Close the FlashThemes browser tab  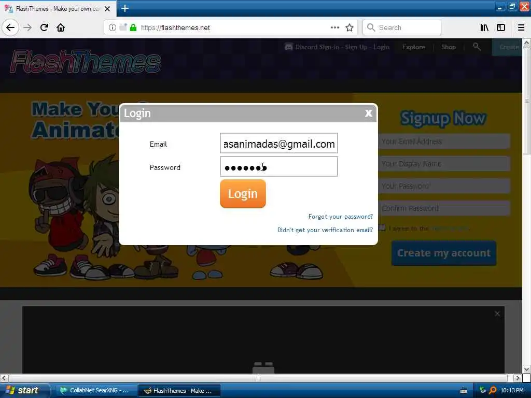point(107,9)
